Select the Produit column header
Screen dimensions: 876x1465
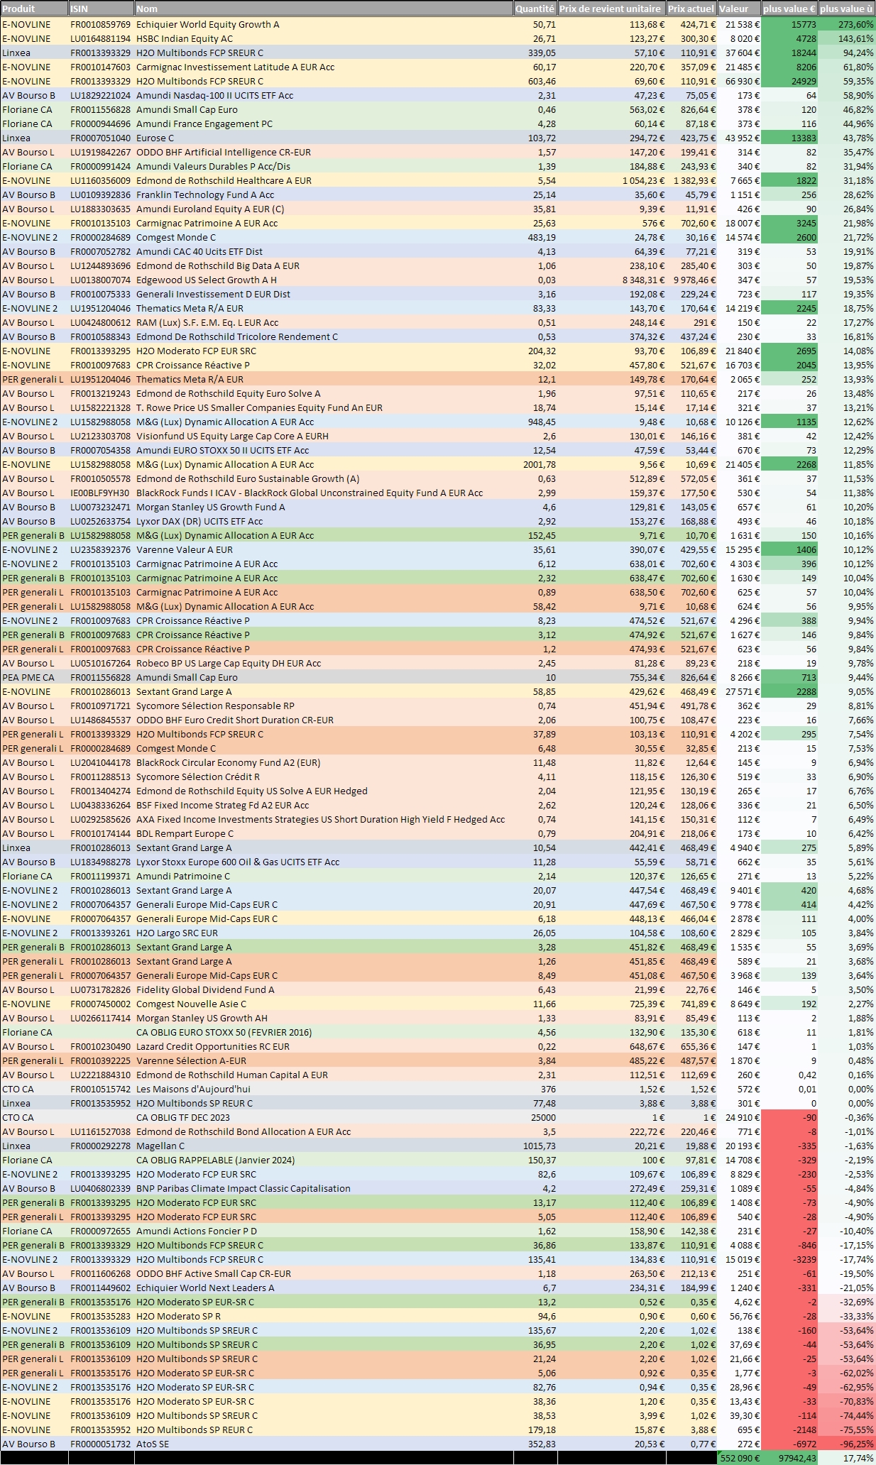pyautogui.click(x=34, y=9)
